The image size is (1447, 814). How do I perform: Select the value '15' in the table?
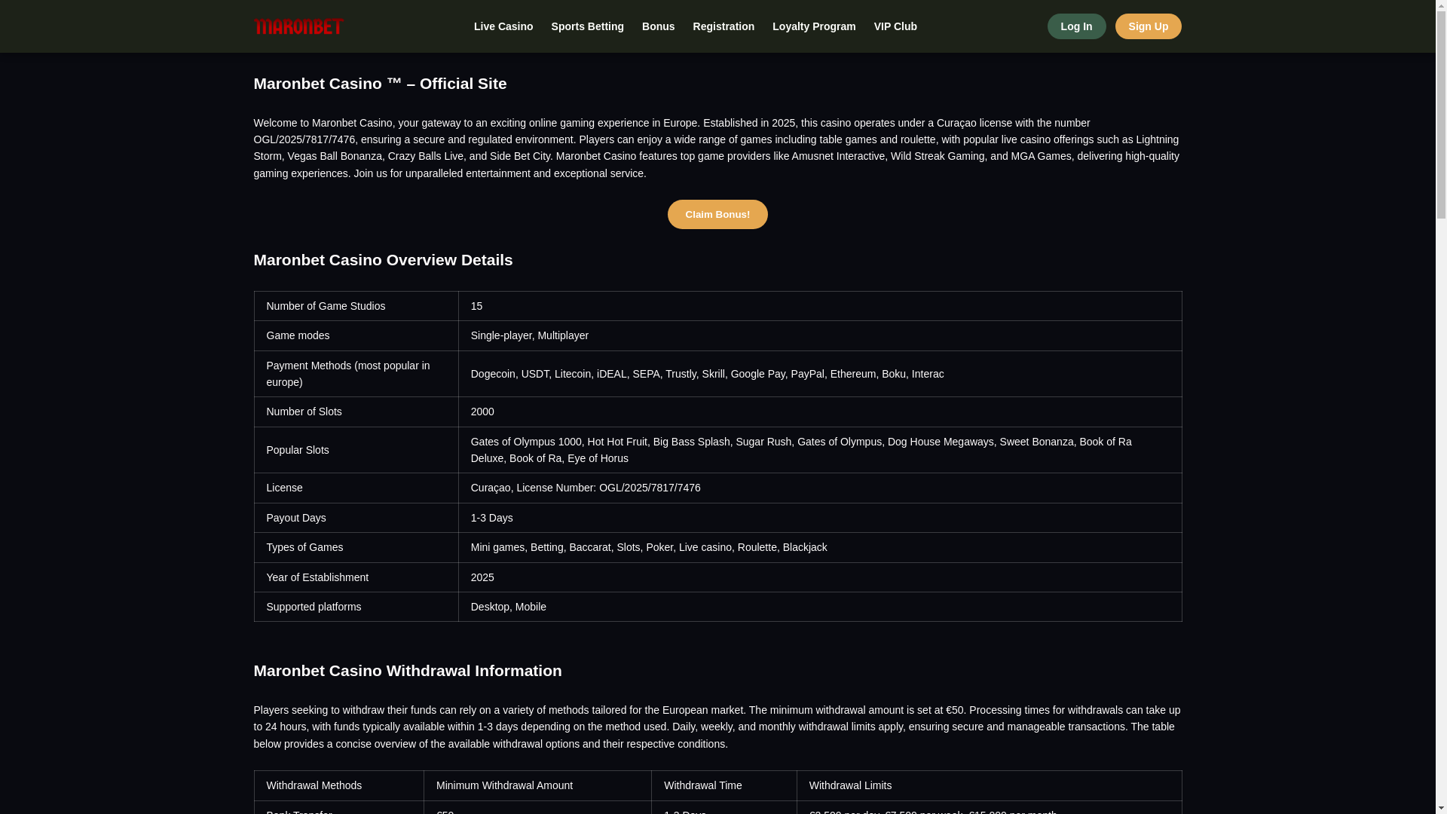pos(820,306)
